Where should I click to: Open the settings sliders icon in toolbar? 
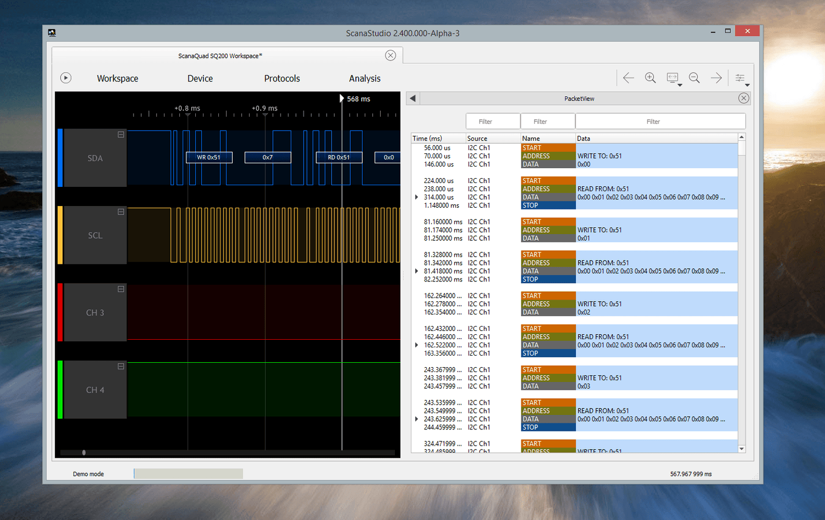[x=740, y=78]
